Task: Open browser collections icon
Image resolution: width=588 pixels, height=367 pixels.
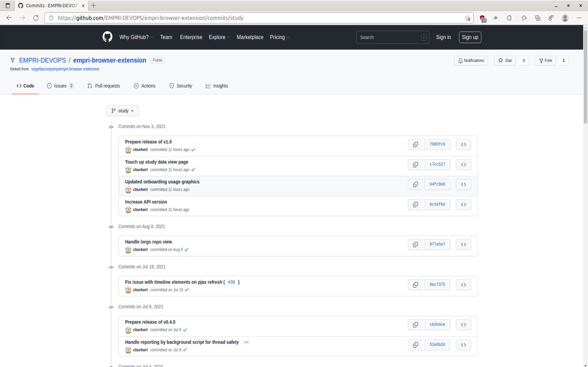Action: pos(537,18)
